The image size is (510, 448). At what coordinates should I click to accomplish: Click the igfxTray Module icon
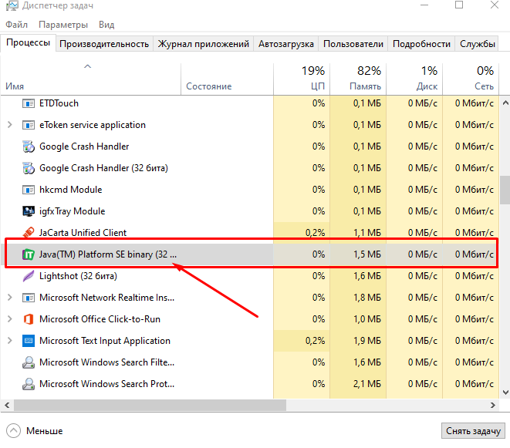tap(29, 211)
